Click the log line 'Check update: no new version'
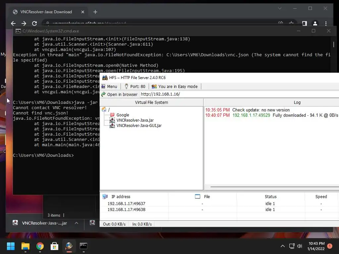Screen dimensions: 339x254 [x=261, y=110]
